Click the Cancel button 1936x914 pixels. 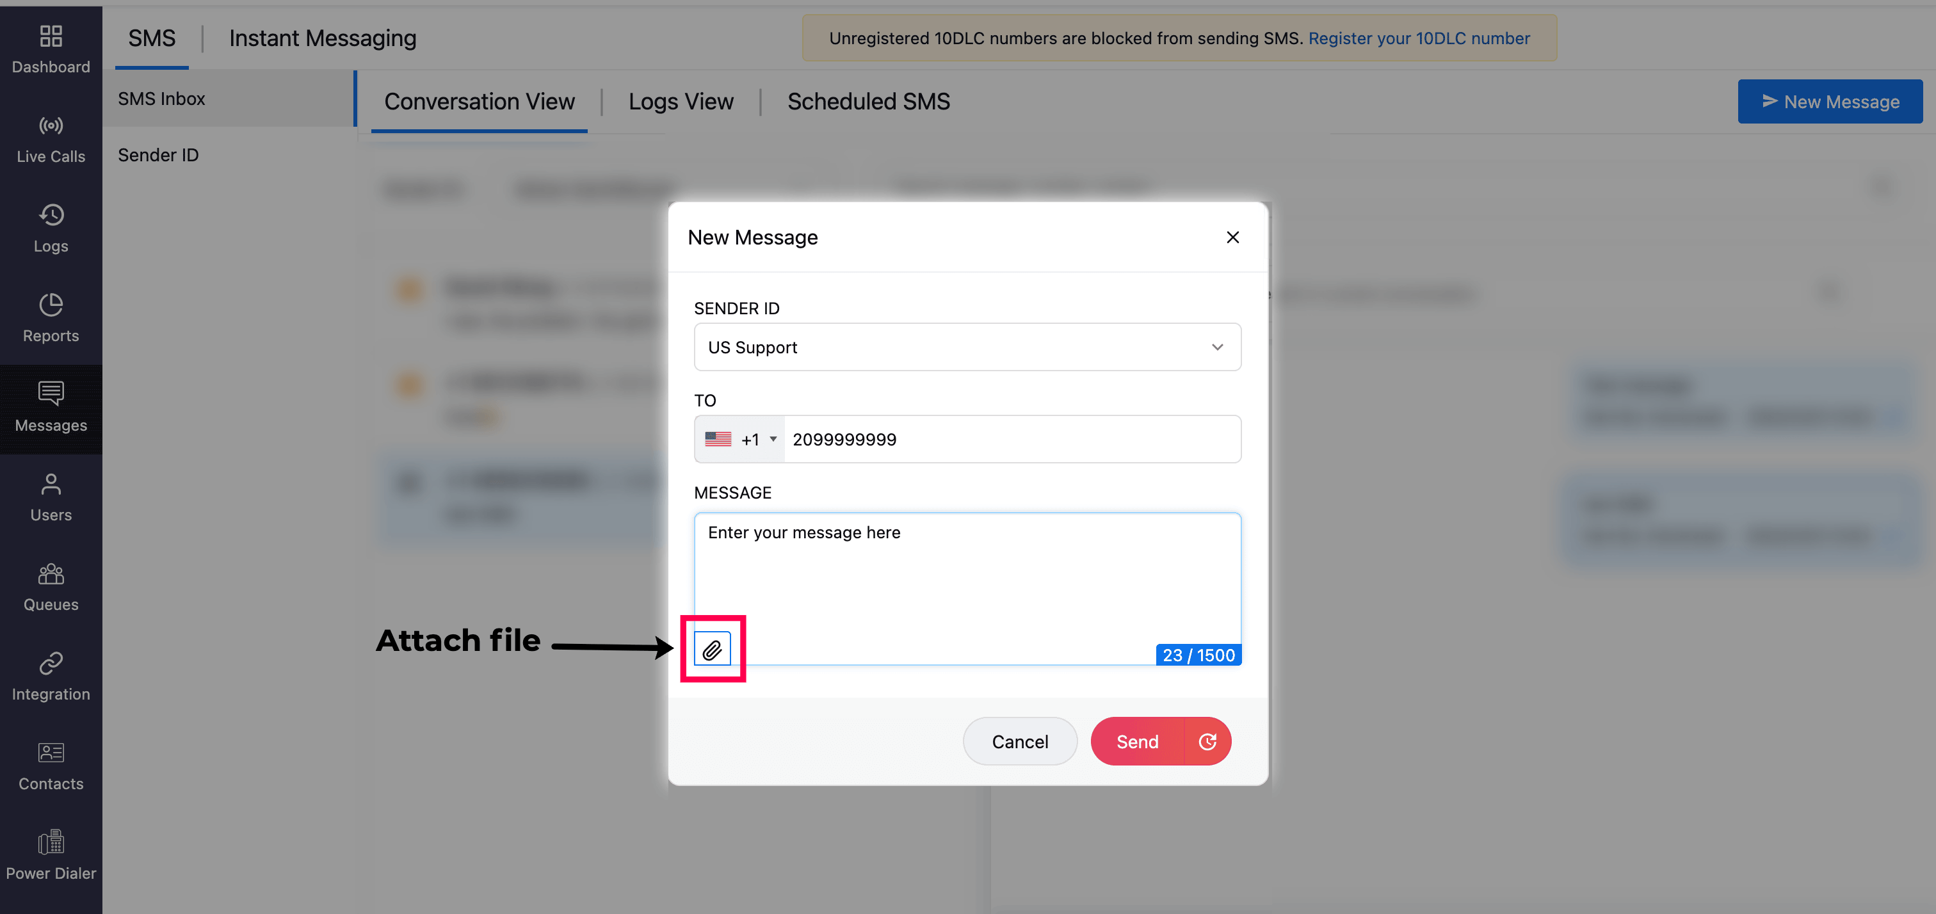(x=1019, y=742)
